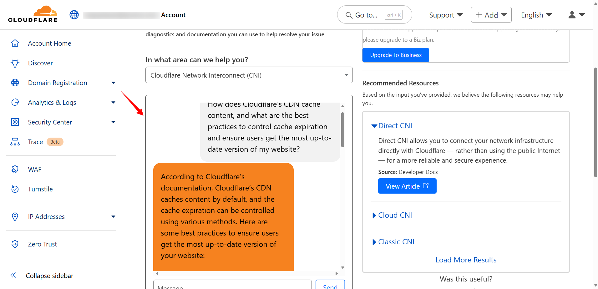Expand the Domain Registration submenu
The image size is (598, 289).
[x=113, y=83]
